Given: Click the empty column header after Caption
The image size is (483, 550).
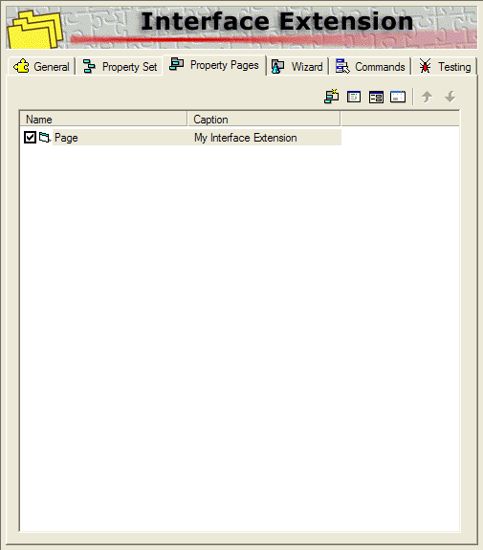Looking at the screenshot, I should click(400, 120).
